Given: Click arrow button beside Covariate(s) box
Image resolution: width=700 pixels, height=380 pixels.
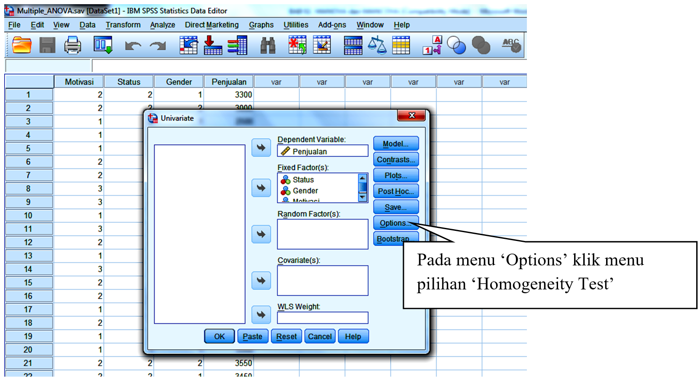Looking at the screenshot, I should [261, 281].
